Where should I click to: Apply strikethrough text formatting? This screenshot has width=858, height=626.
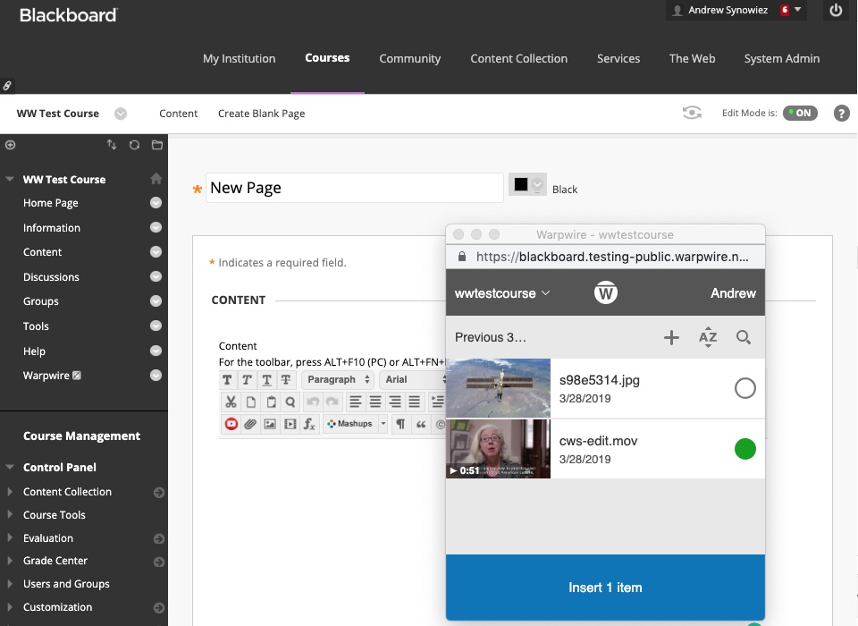[286, 379]
